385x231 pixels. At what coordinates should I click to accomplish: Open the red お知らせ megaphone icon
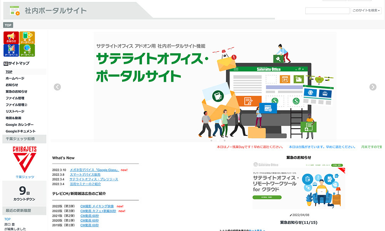(11, 38)
